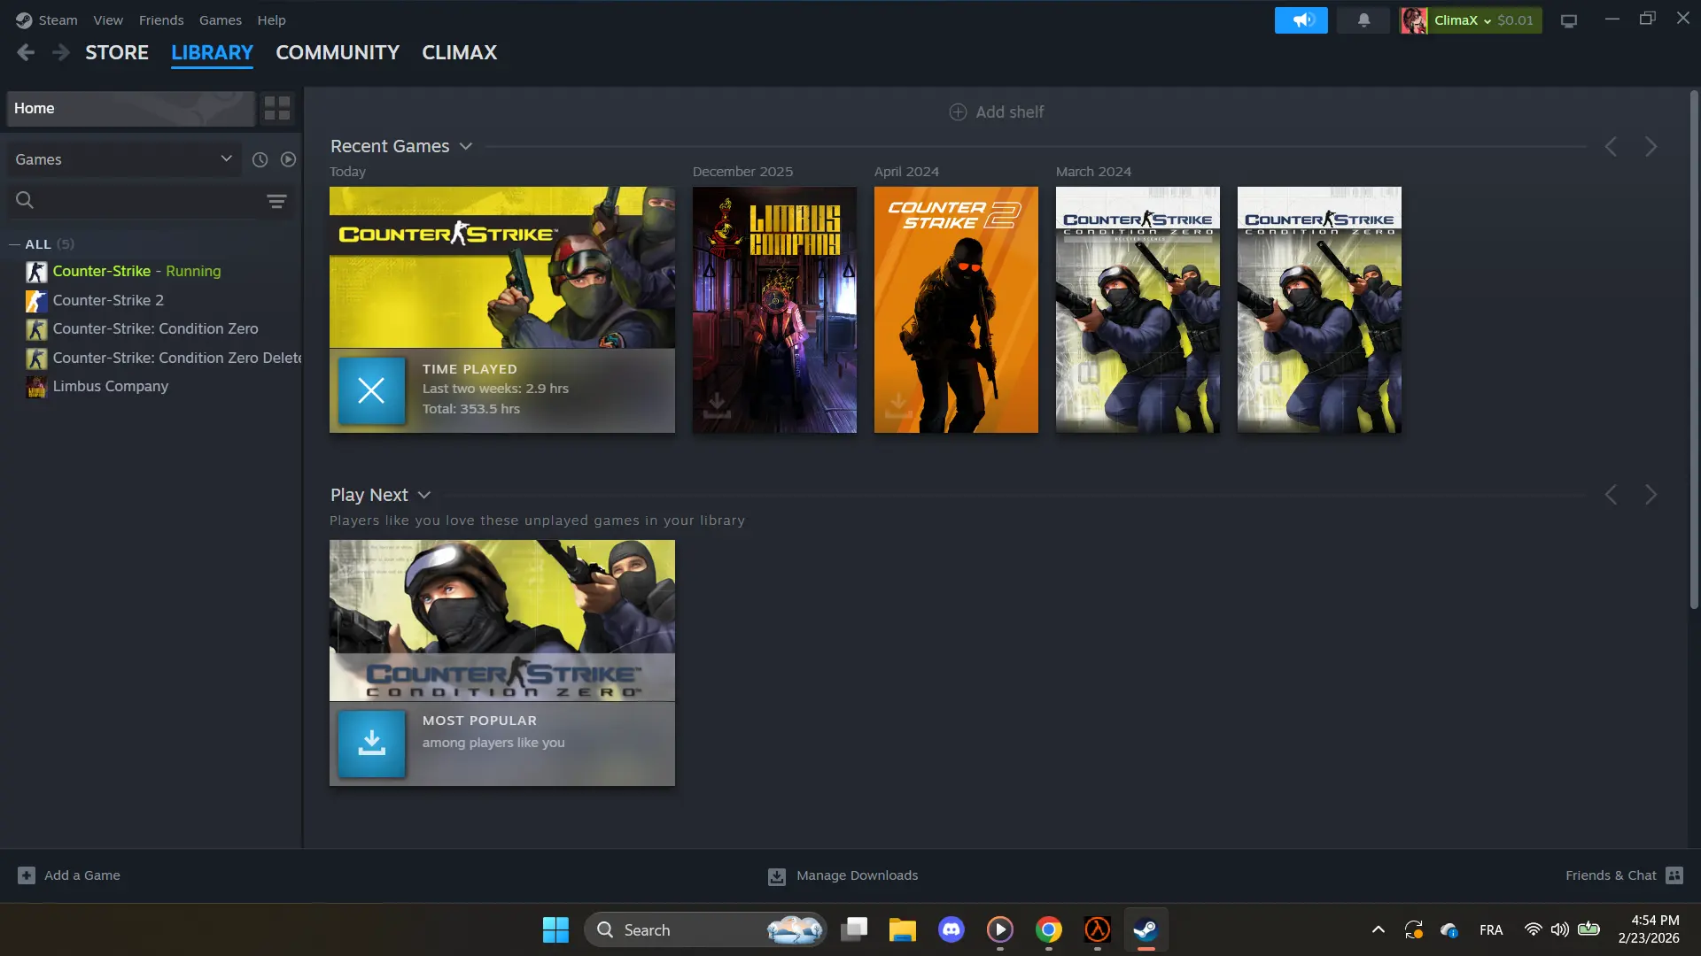Open the Friends & Chat grid icon

tap(1674, 875)
